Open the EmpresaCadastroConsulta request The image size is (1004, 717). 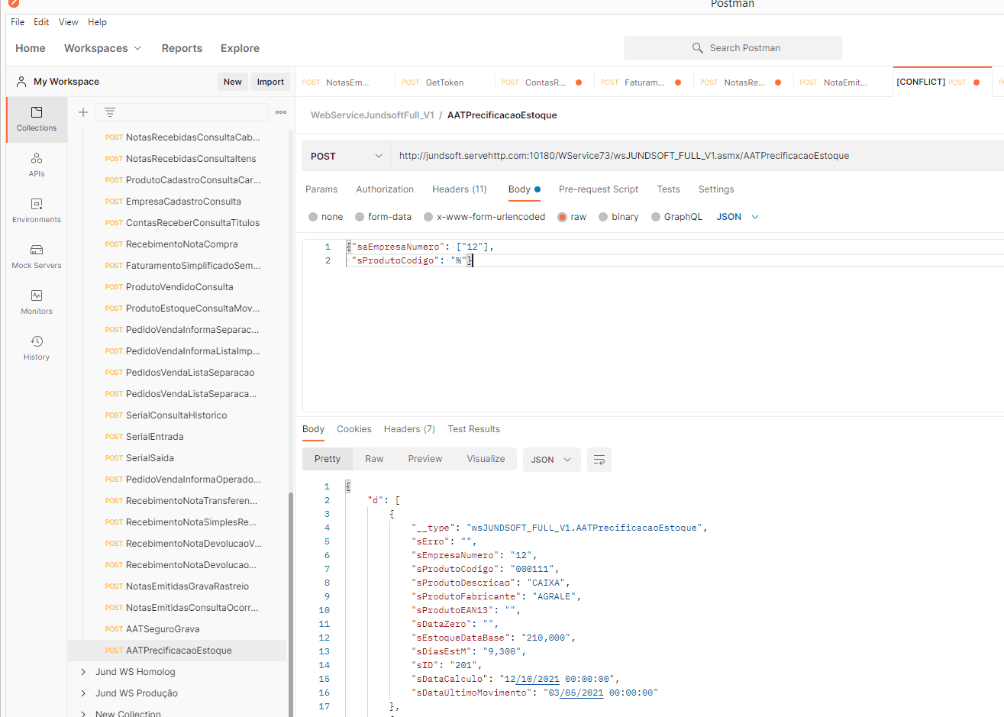176,202
